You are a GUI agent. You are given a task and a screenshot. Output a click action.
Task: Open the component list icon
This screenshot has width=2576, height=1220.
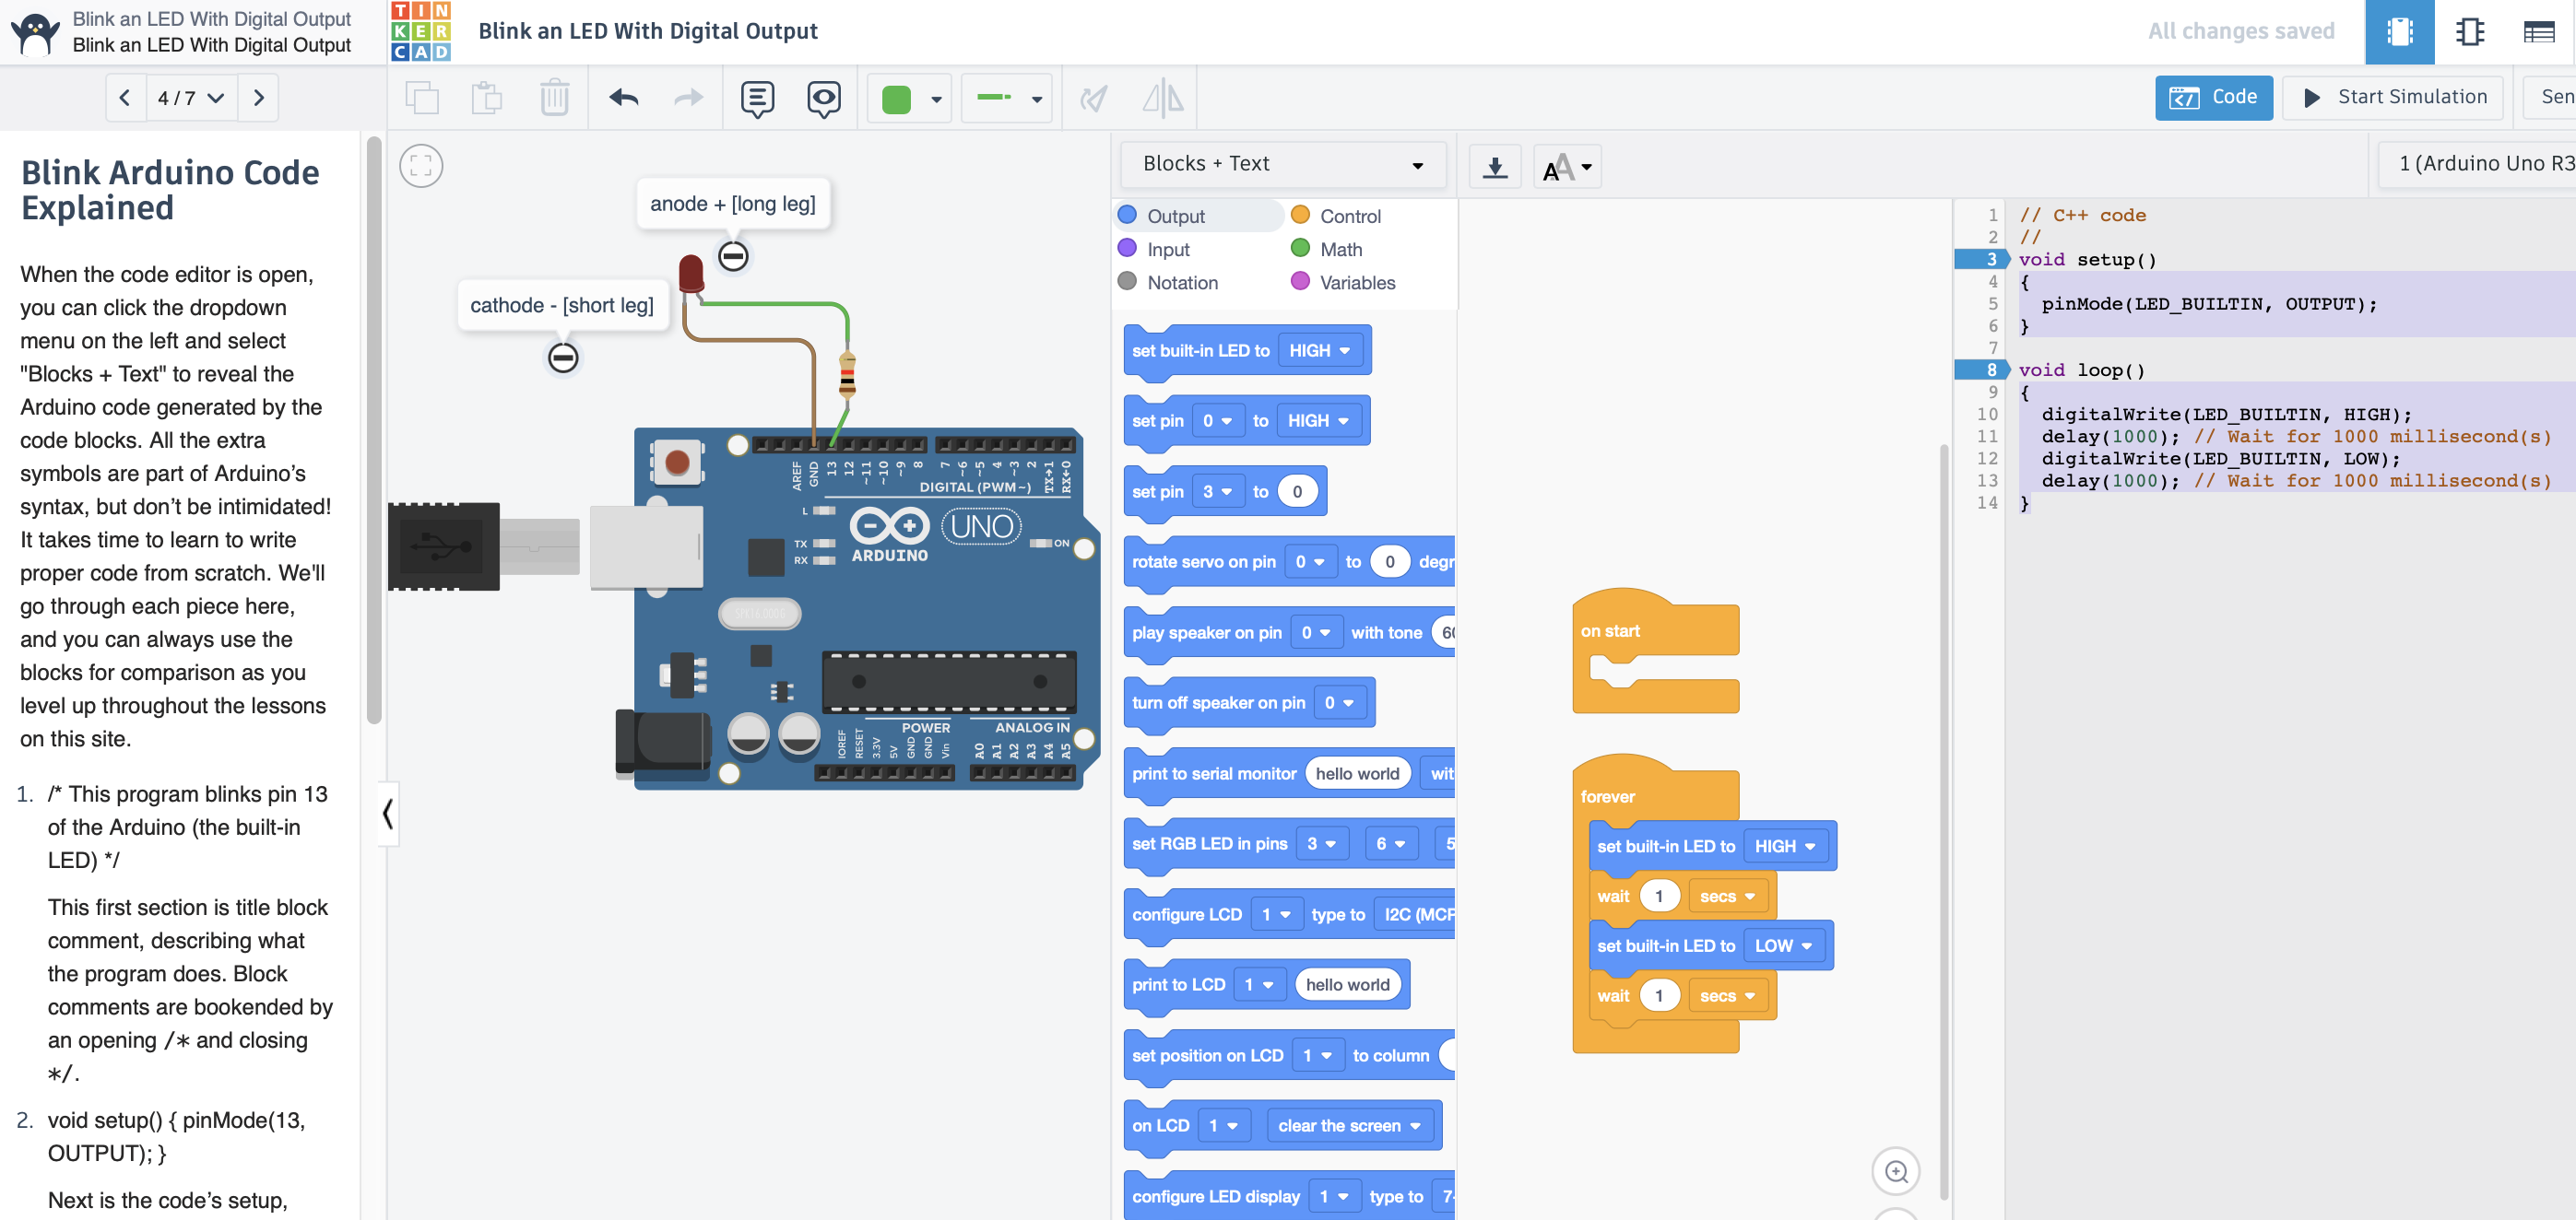2538,32
